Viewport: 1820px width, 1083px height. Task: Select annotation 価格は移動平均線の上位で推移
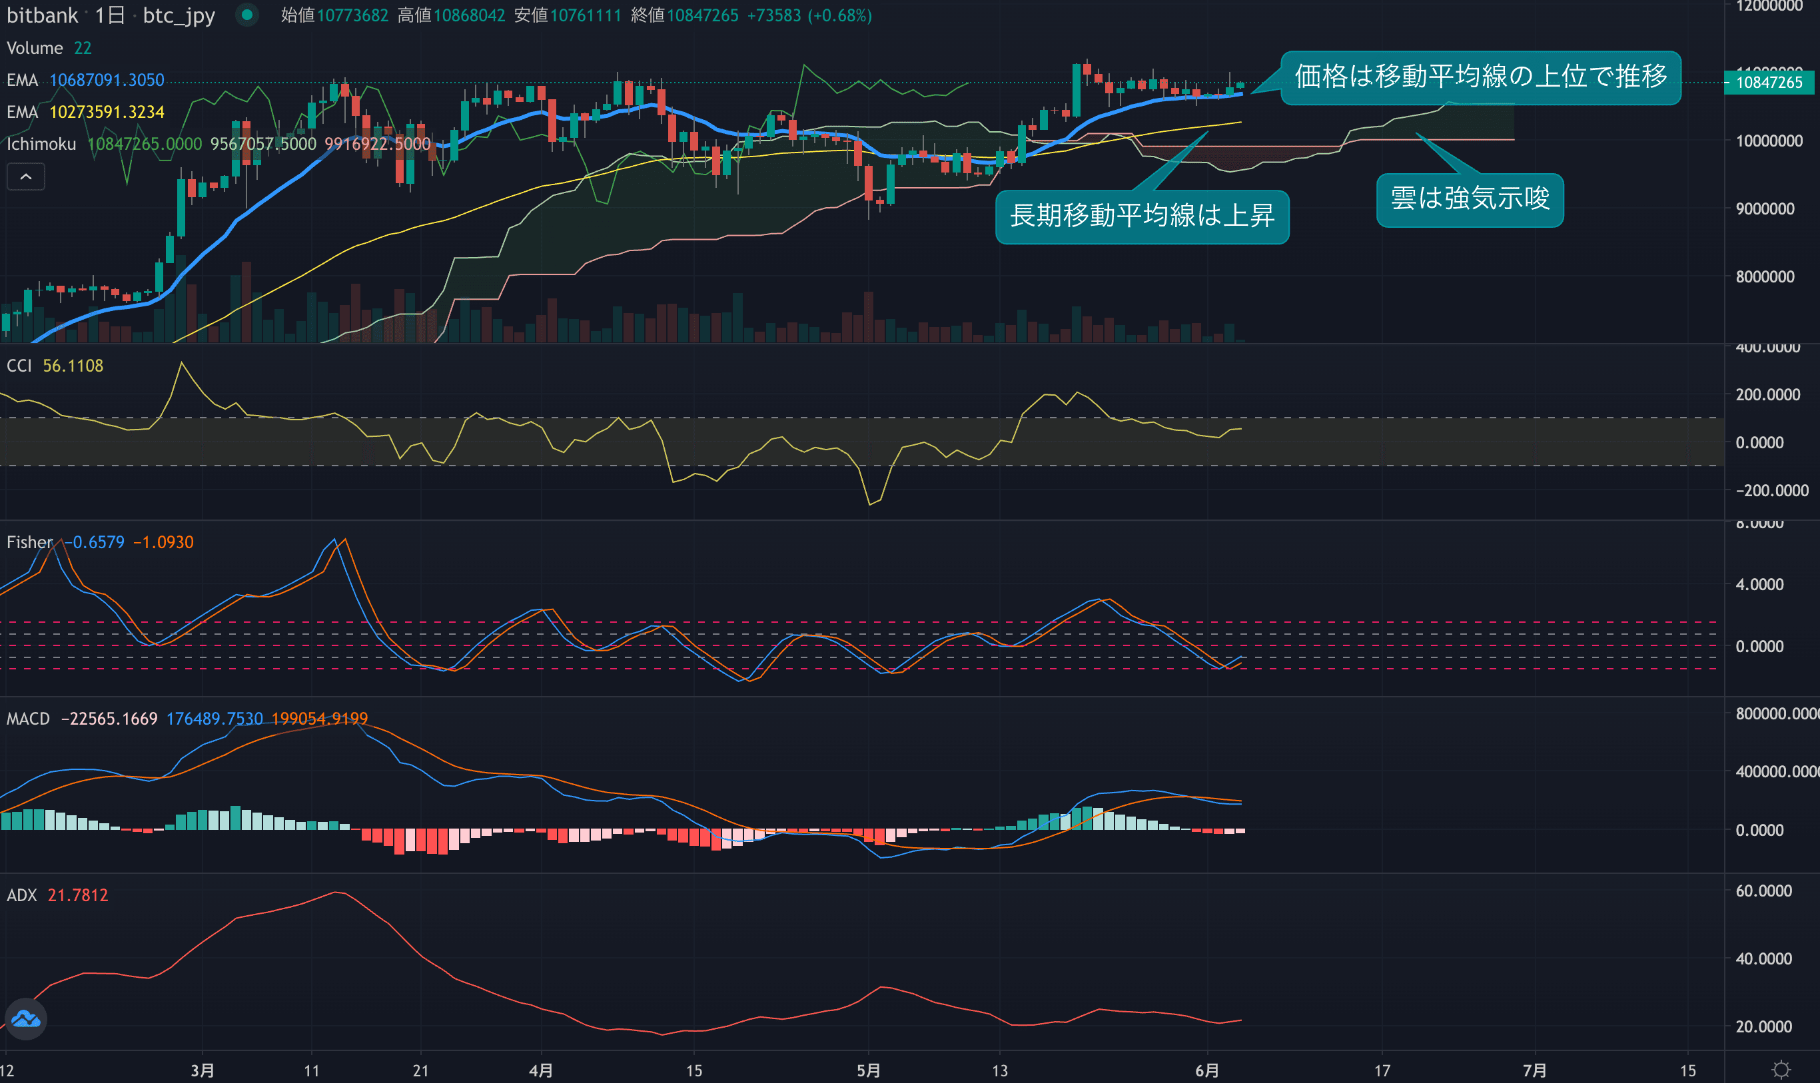click(x=1480, y=77)
